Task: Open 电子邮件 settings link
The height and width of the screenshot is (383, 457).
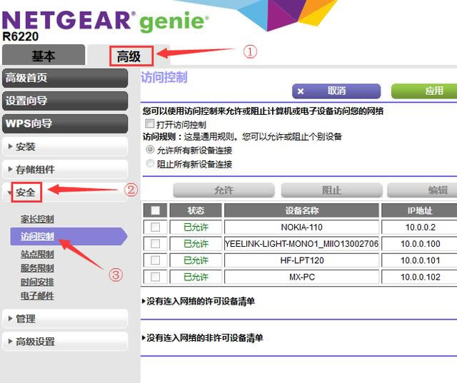Action: coord(37,295)
